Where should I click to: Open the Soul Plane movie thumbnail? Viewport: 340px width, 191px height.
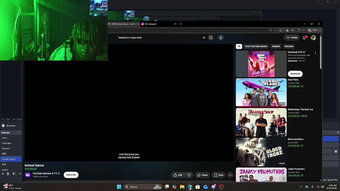[x=261, y=92]
